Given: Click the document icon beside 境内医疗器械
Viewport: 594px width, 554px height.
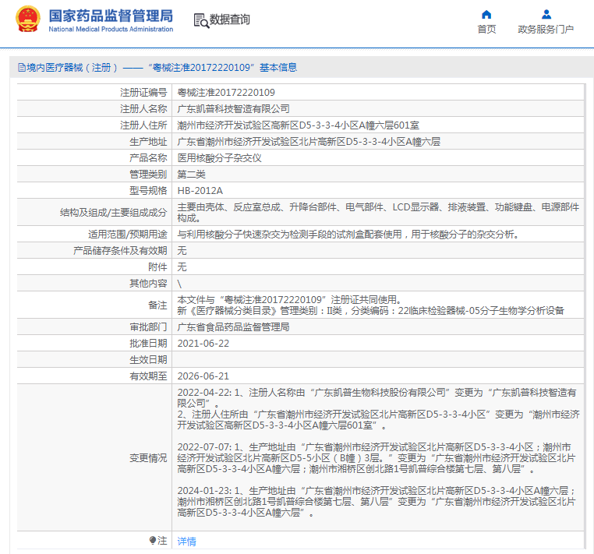Looking at the screenshot, I should (22, 68).
